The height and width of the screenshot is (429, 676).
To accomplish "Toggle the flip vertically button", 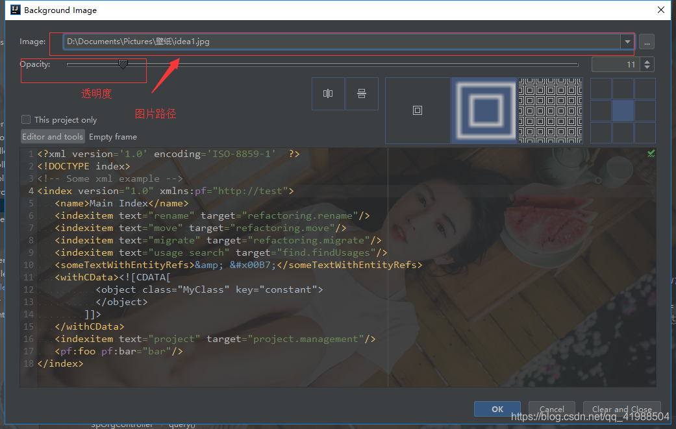I will point(362,93).
